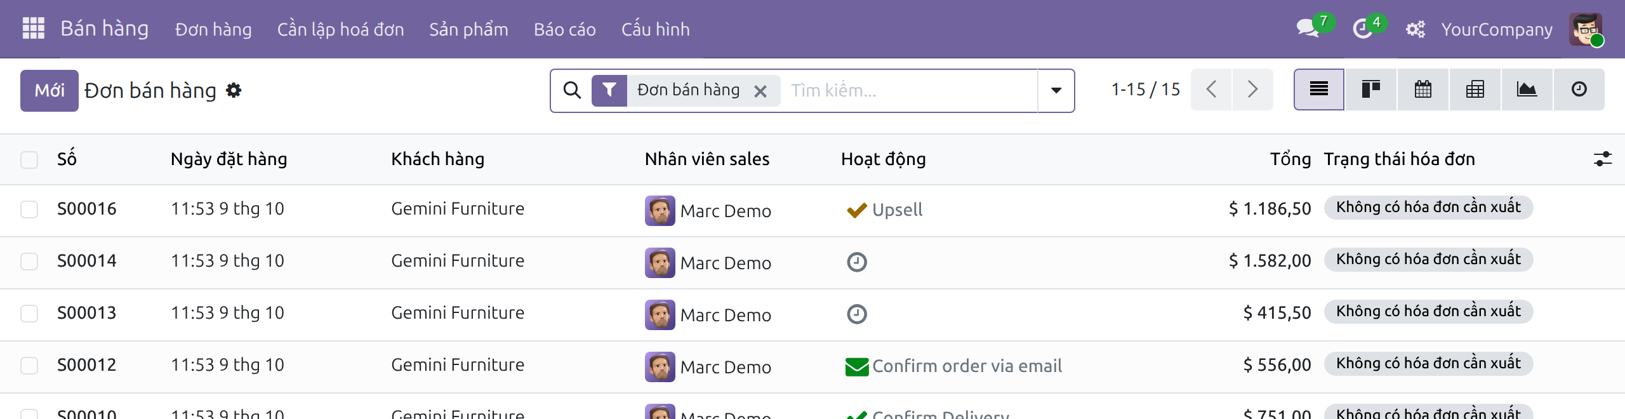Go to next page of records
Image resolution: width=1625 pixels, height=419 pixels.
coord(1252,90)
